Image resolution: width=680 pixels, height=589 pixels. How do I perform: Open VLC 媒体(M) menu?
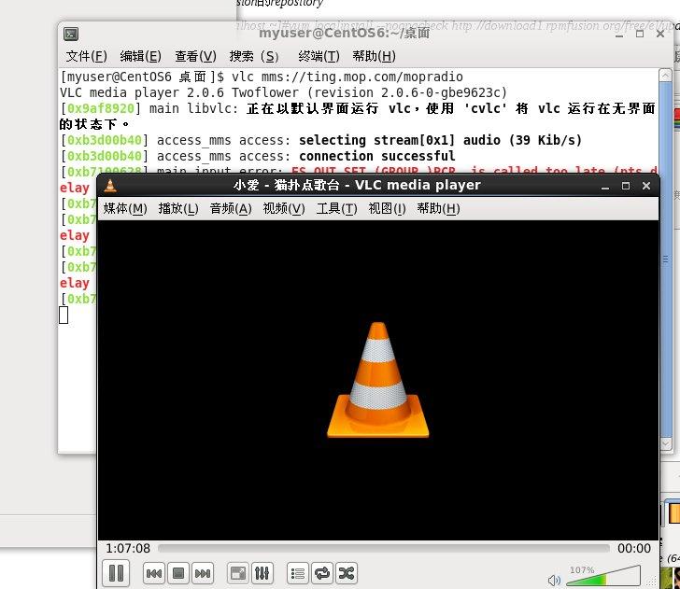pos(125,209)
